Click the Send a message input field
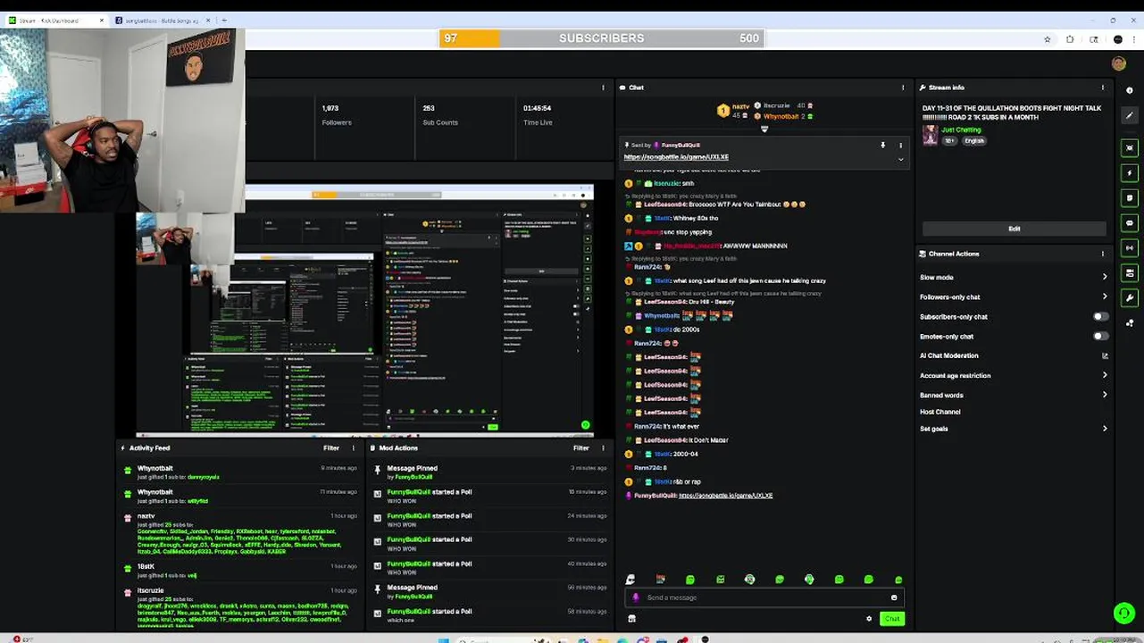 (x=764, y=597)
